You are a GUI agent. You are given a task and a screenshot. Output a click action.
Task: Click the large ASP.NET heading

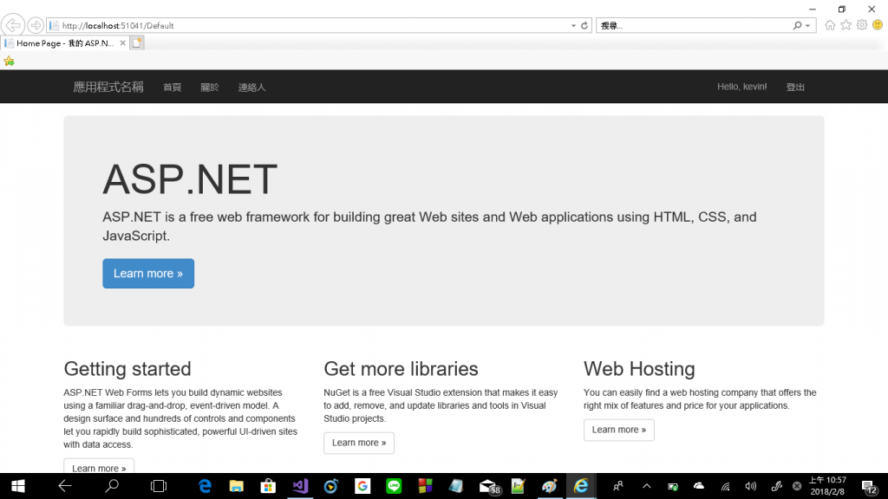190,178
